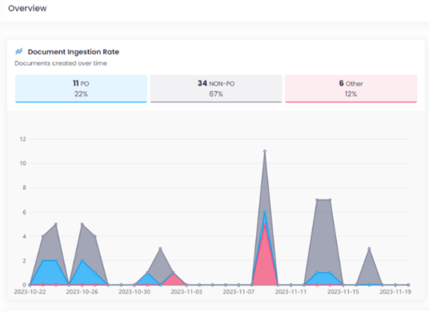
Task: Click the 2023-10-22 axis date label
Action: 30,292
